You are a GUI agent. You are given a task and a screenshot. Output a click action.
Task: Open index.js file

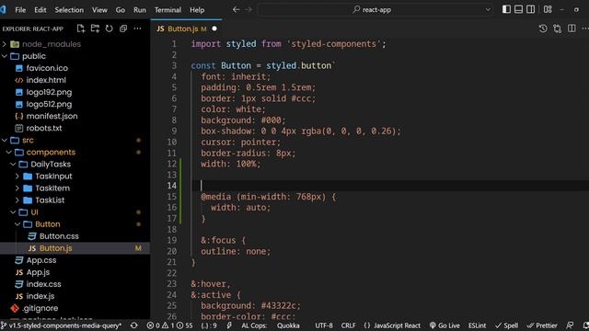point(40,296)
